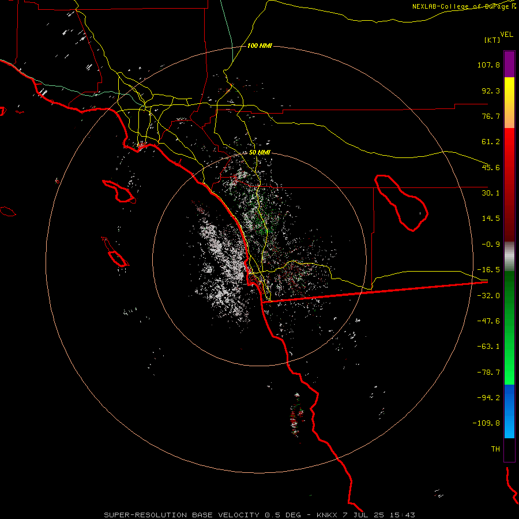Click the -16.5 velocity scale value
The height and width of the screenshot is (519, 519).
(488, 270)
